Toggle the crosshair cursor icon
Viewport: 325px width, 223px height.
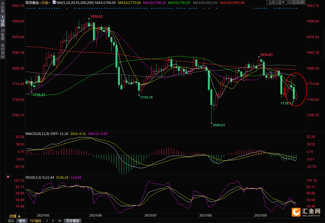click(x=290, y=2)
